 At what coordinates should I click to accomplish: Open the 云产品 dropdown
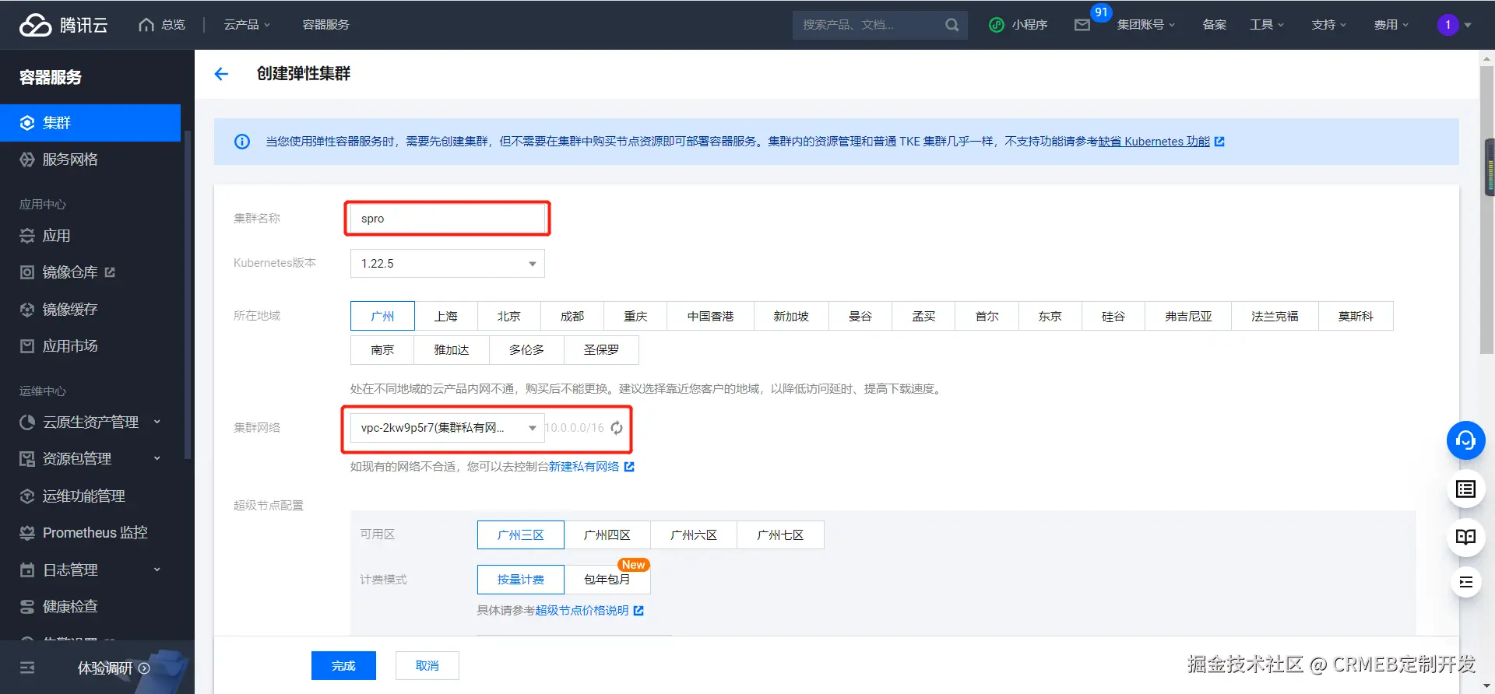point(247,25)
